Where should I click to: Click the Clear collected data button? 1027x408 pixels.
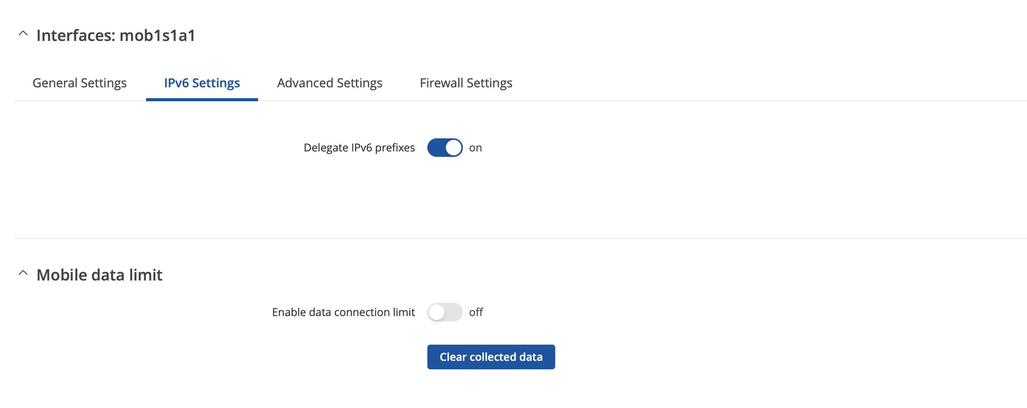491,357
